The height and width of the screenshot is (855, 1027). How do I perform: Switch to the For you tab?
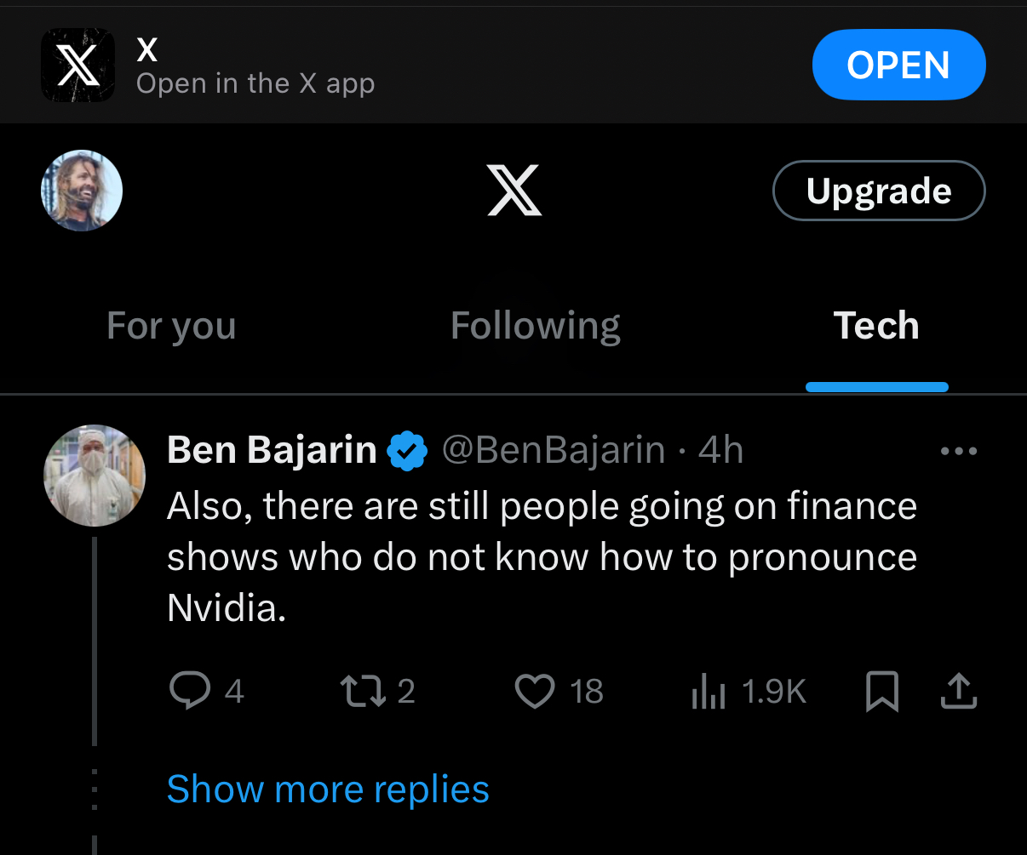point(171,326)
